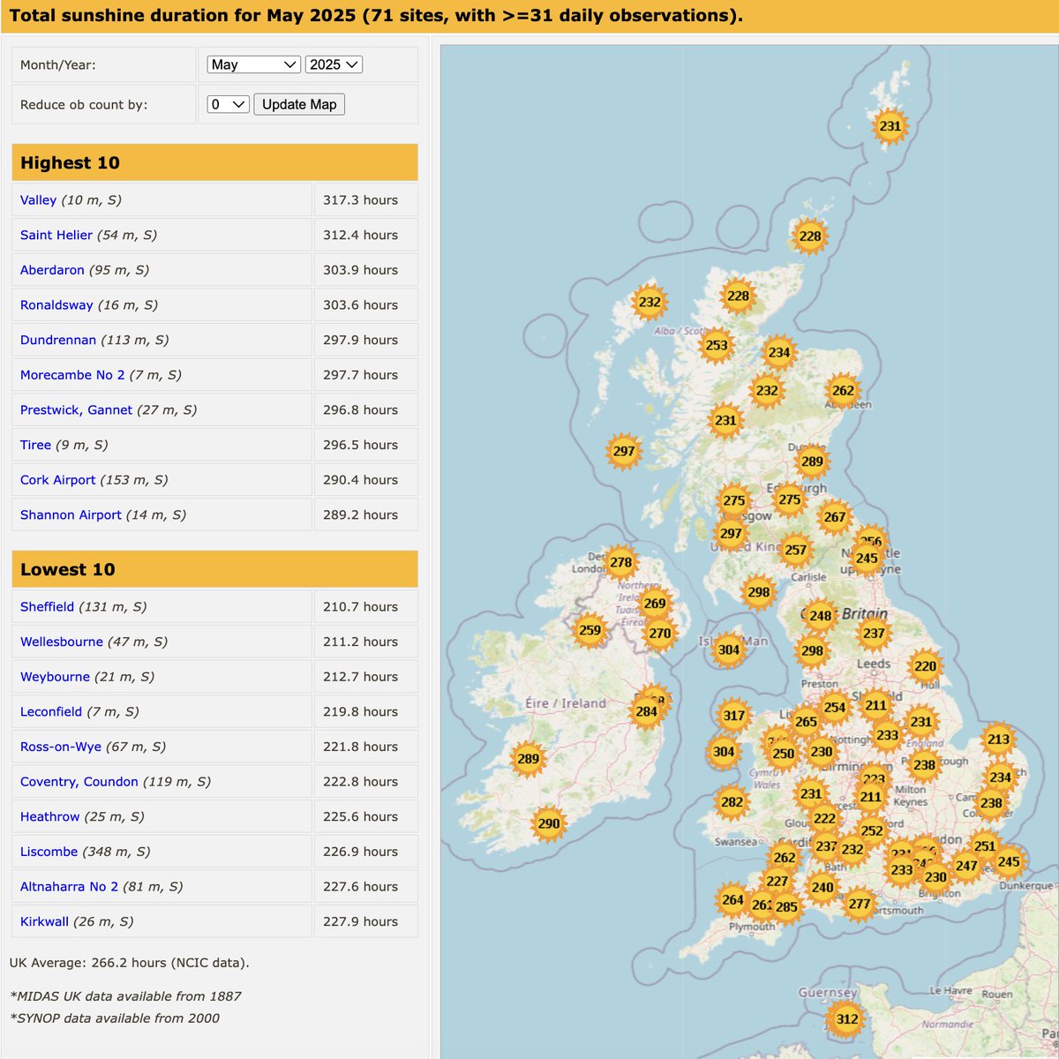Open the Sheffield station link
The image size is (1059, 1059).
tap(47, 607)
